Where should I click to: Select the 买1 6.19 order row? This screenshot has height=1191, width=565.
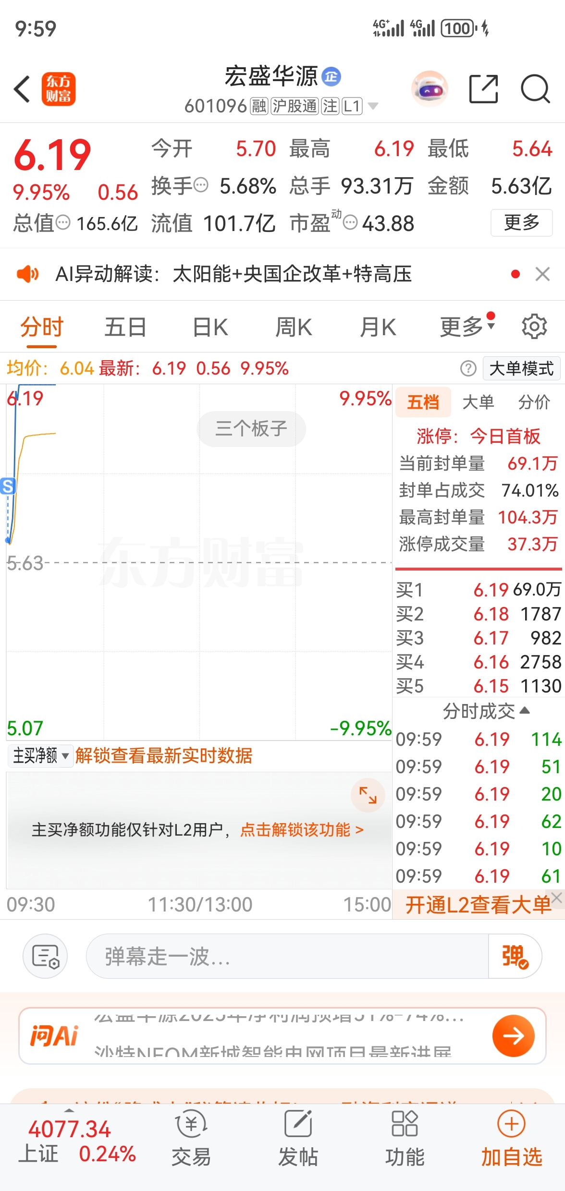pyautogui.click(x=479, y=589)
